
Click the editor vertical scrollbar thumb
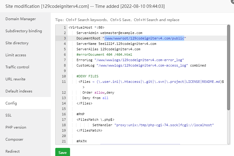[229, 67]
